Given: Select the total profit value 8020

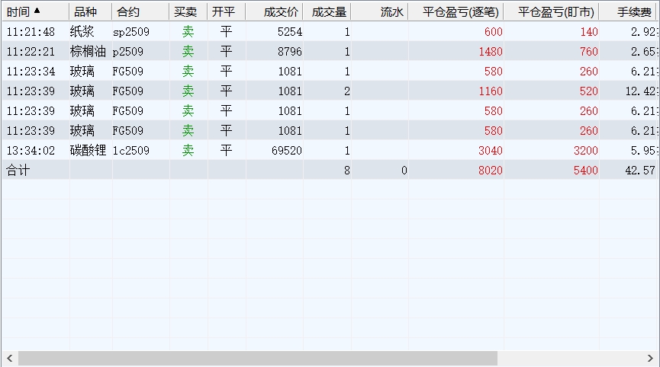Looking at the screenshot, I should click(x=491, y=170).
